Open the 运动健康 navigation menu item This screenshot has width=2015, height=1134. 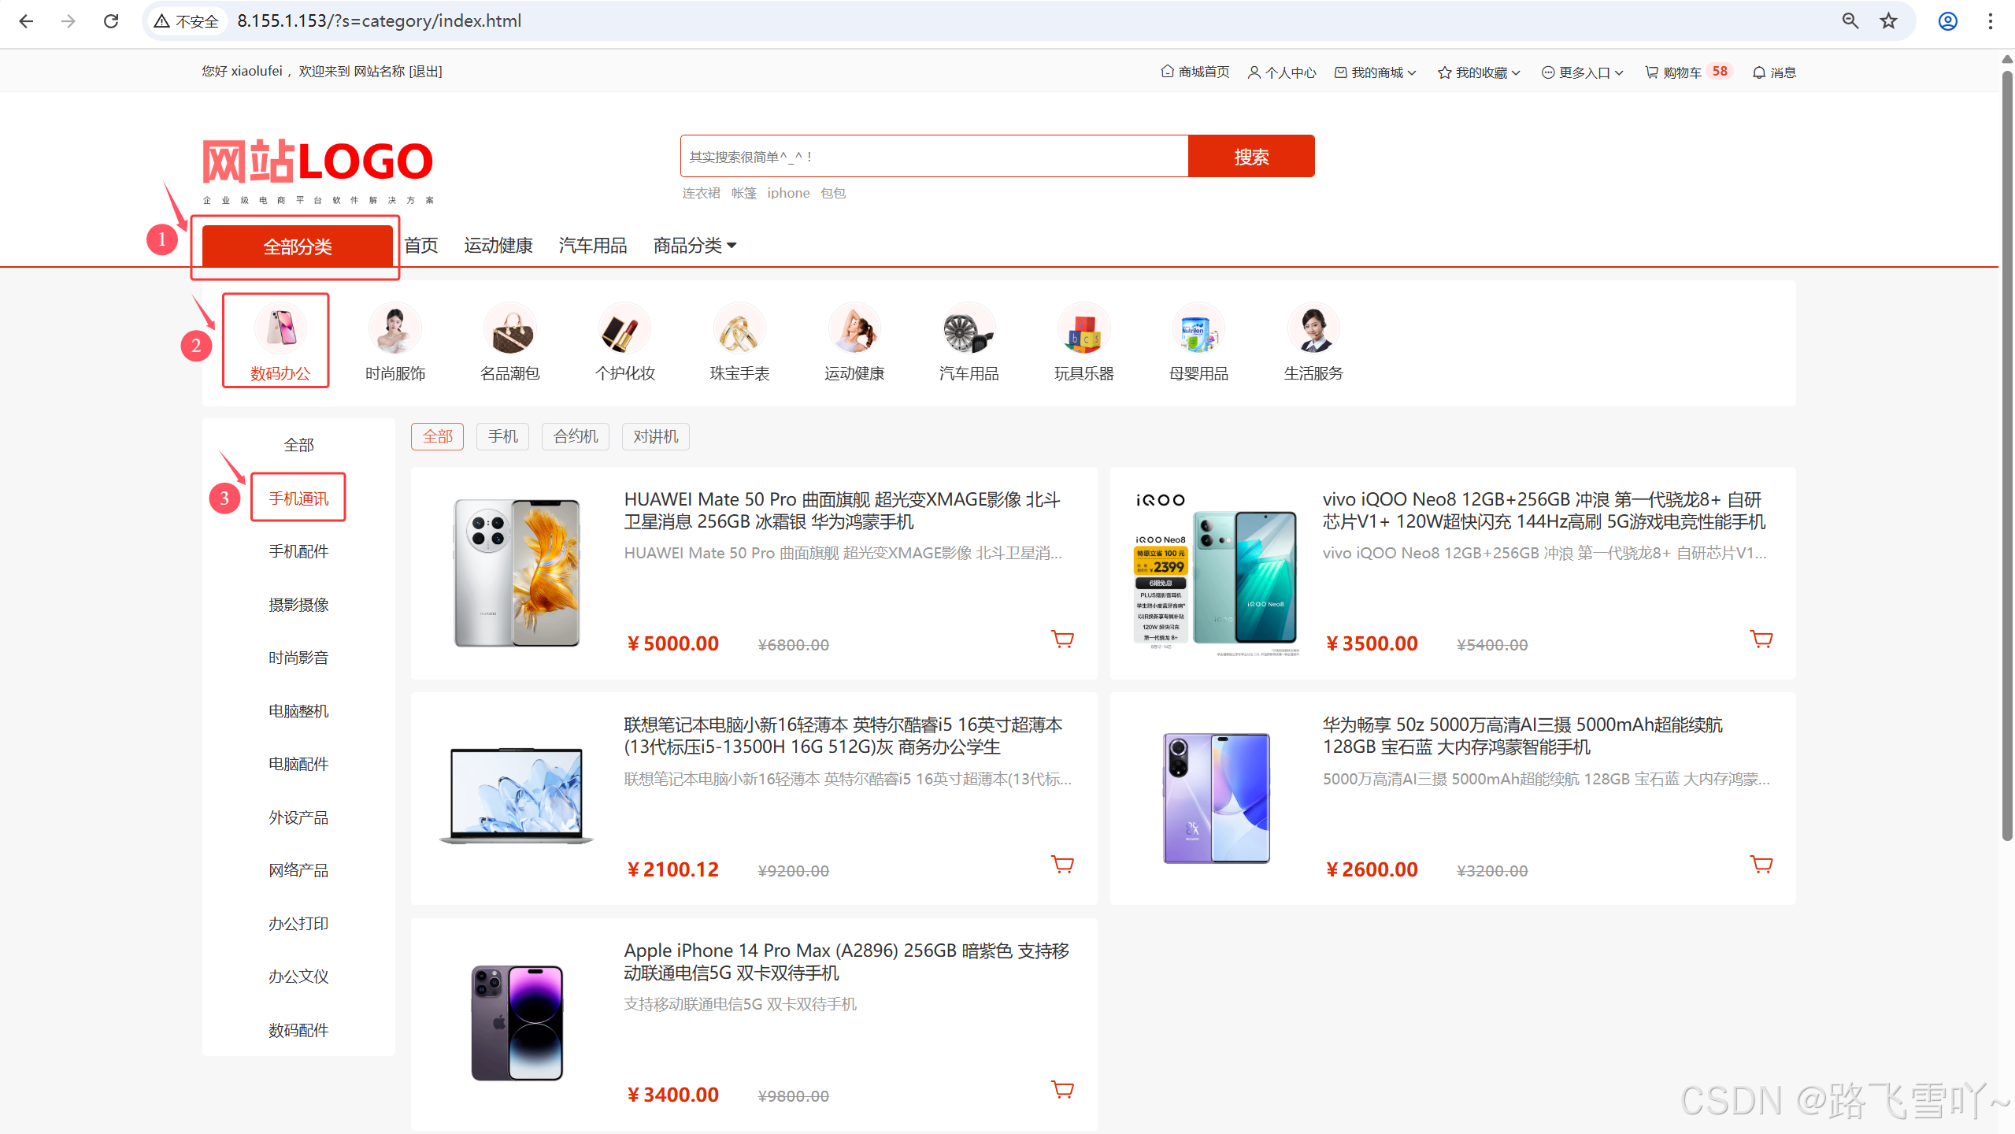coord(498,246)
